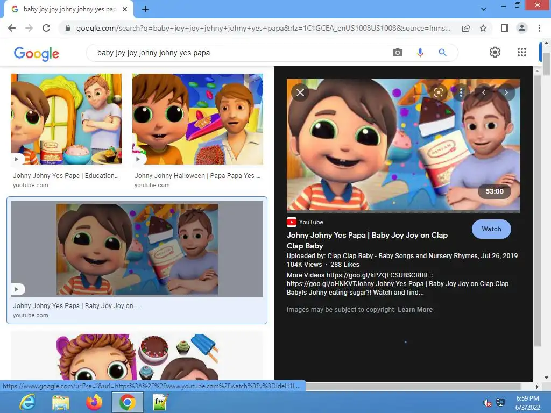The height and width of the screenshot is (413, 551).
Task: Go to next image with right chevron
Action: point(506,92)
